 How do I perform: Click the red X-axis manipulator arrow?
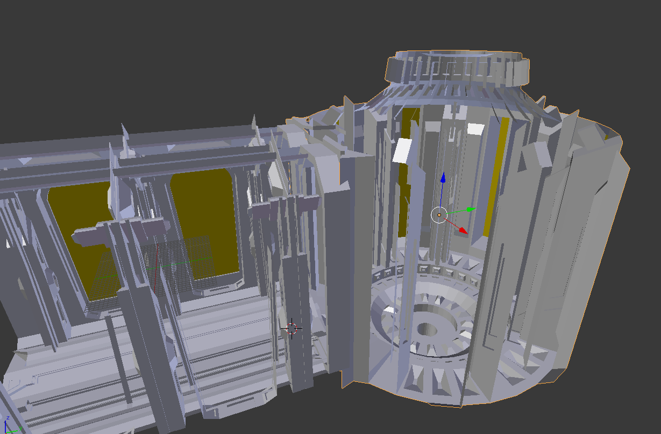461,230
